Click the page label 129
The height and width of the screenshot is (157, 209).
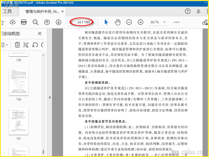point(19,60)
